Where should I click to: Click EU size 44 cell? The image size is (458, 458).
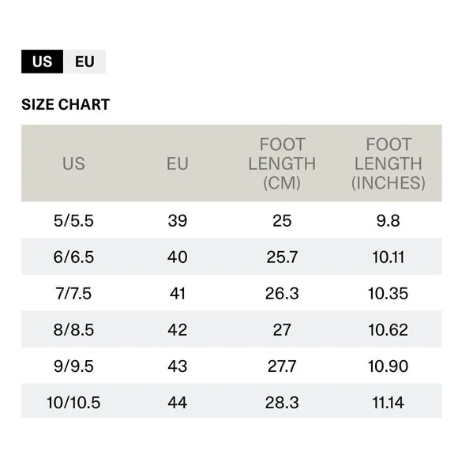(178, 403)
